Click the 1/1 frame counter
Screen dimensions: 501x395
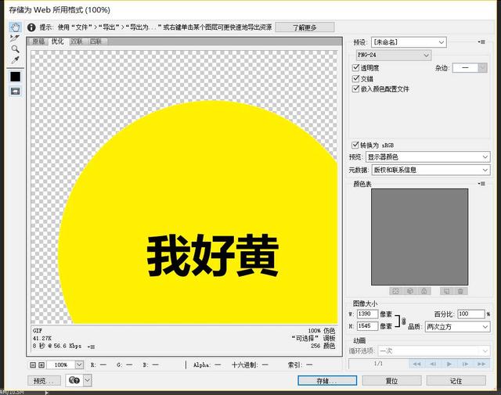point(378,364)
